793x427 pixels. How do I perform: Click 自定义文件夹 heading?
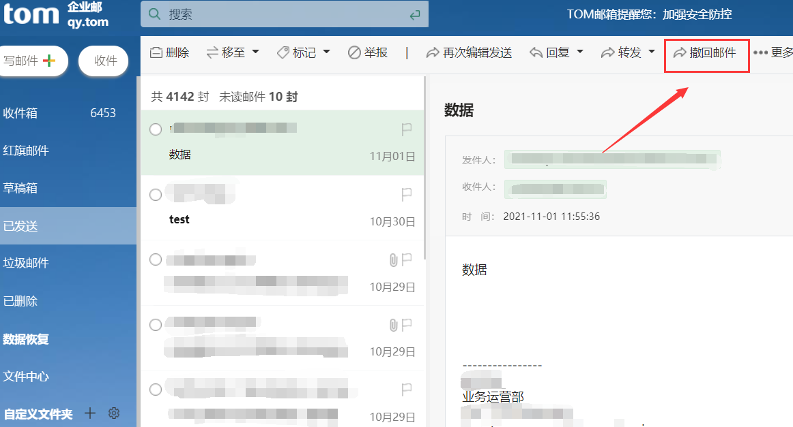click(x=38, y=414)
